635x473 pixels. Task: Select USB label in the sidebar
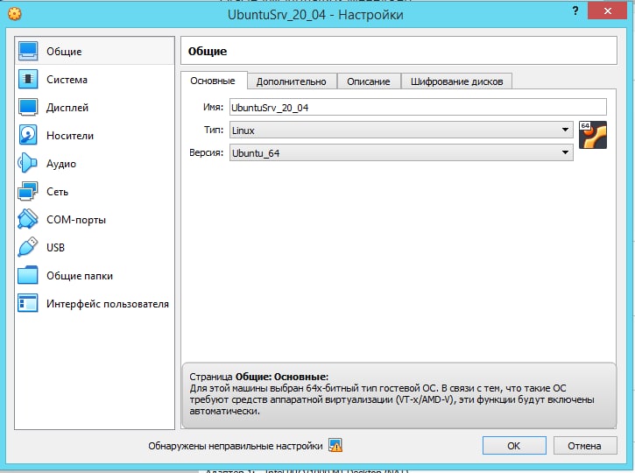[55, 247]
